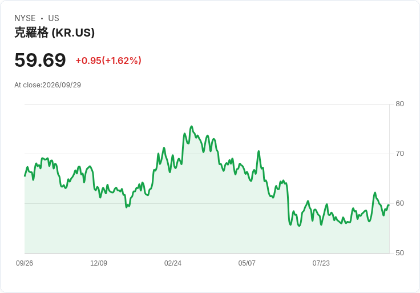This screenshot has width=420, height=293.
Task: Select the 09/26 date label on axis
Action: click(x=25, y=263)
